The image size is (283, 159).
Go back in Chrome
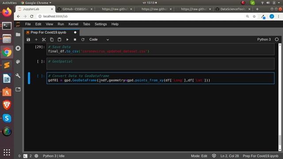(19, 16)
